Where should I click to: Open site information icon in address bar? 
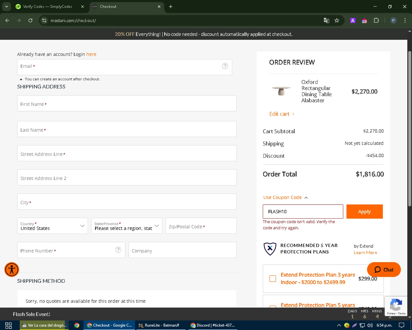[44, 20]
